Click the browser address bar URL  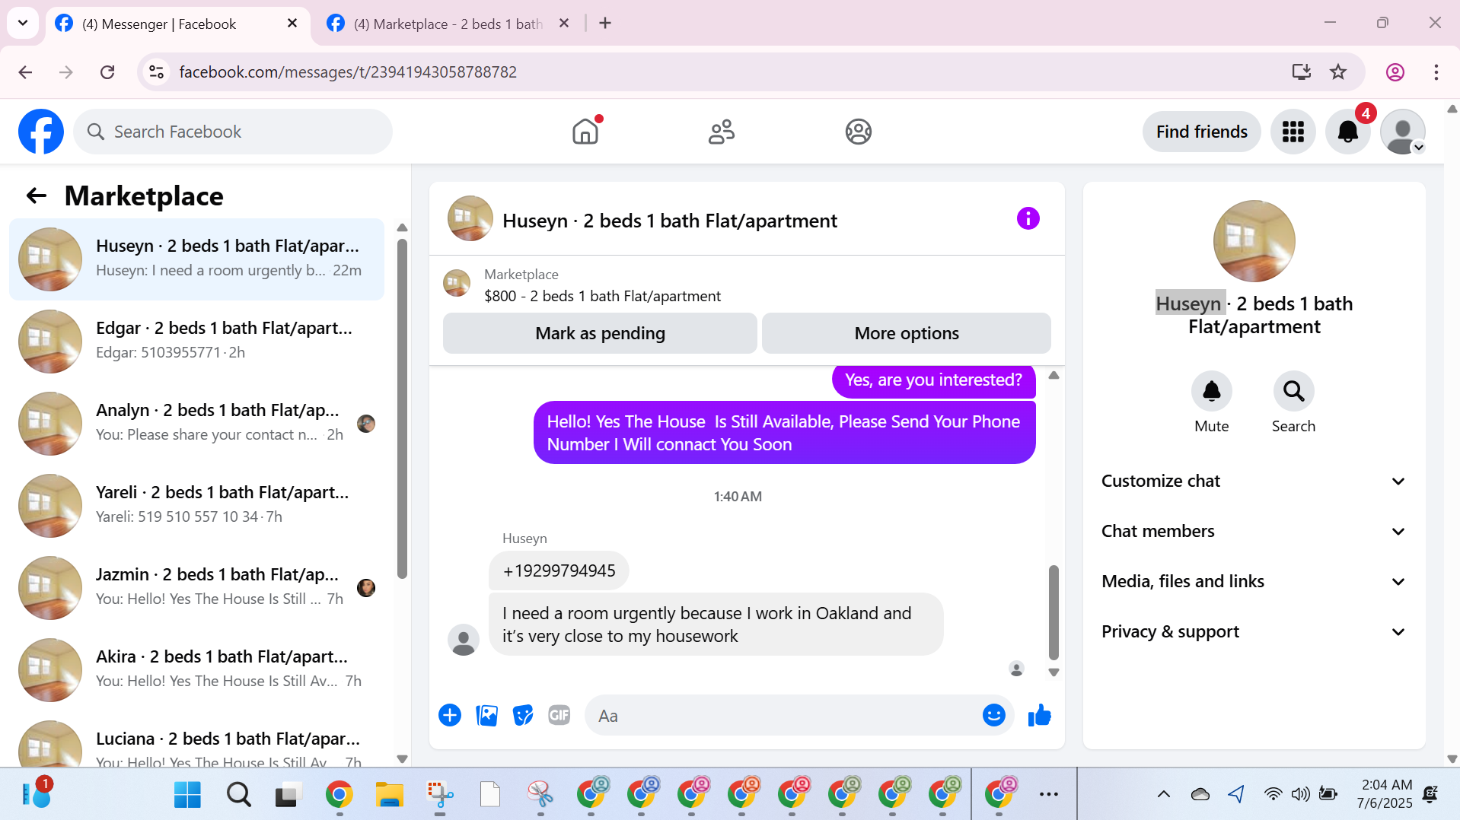[348, 72]
